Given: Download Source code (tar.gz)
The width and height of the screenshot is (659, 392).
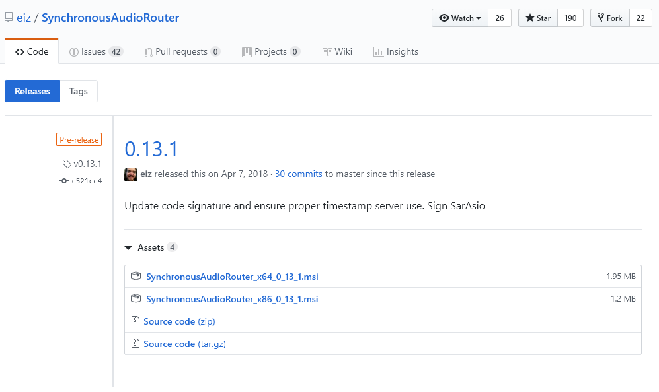Looking at the screenshot, I should pyautogui.click(x=184, y=344).
